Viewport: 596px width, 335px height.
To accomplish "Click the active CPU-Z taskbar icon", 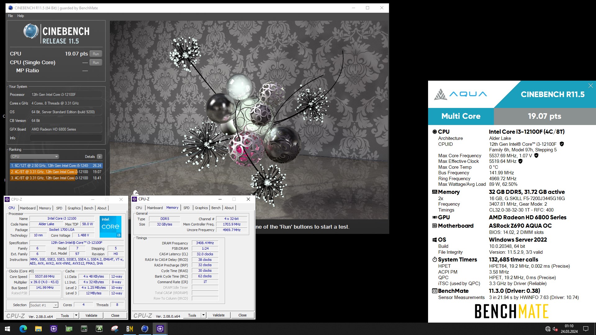I will (160, 329).
